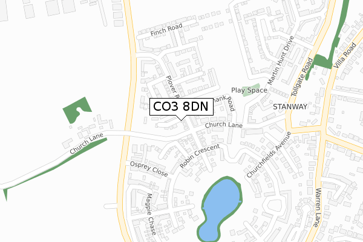Click the STANWAY place name
Image resolution: width=363 pixels, height=242 pixels.
(290, 106)
